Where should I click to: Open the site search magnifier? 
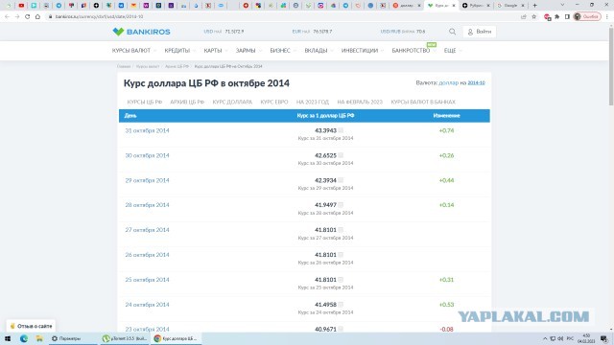452,32
